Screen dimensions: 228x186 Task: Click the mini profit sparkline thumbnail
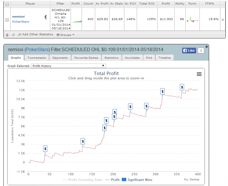tap(77, 21)
